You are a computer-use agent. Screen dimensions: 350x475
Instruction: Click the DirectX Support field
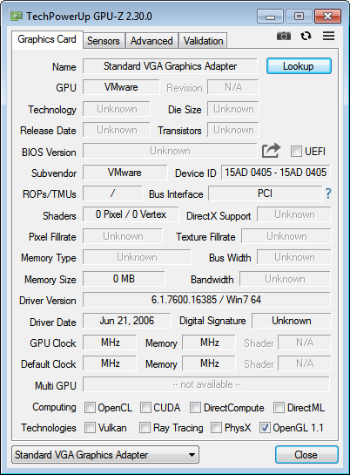pos(294,214)
